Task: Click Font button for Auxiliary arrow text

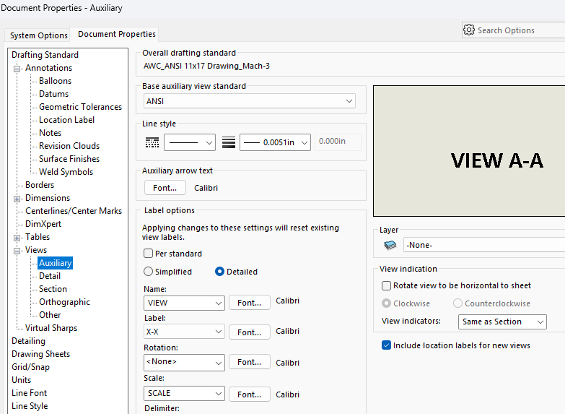Action: pos(165,188)
